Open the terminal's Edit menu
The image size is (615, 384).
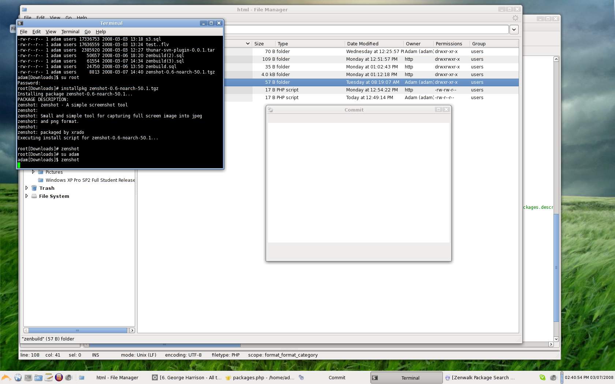coord(36,32)
